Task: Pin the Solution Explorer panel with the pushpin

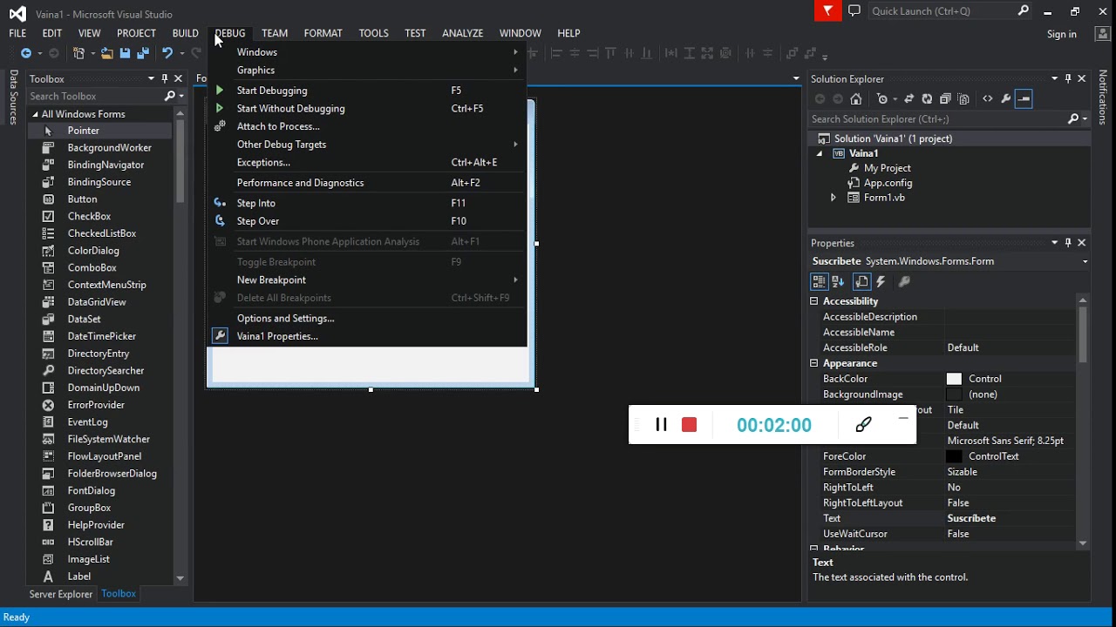Action: coord(1068,78)
